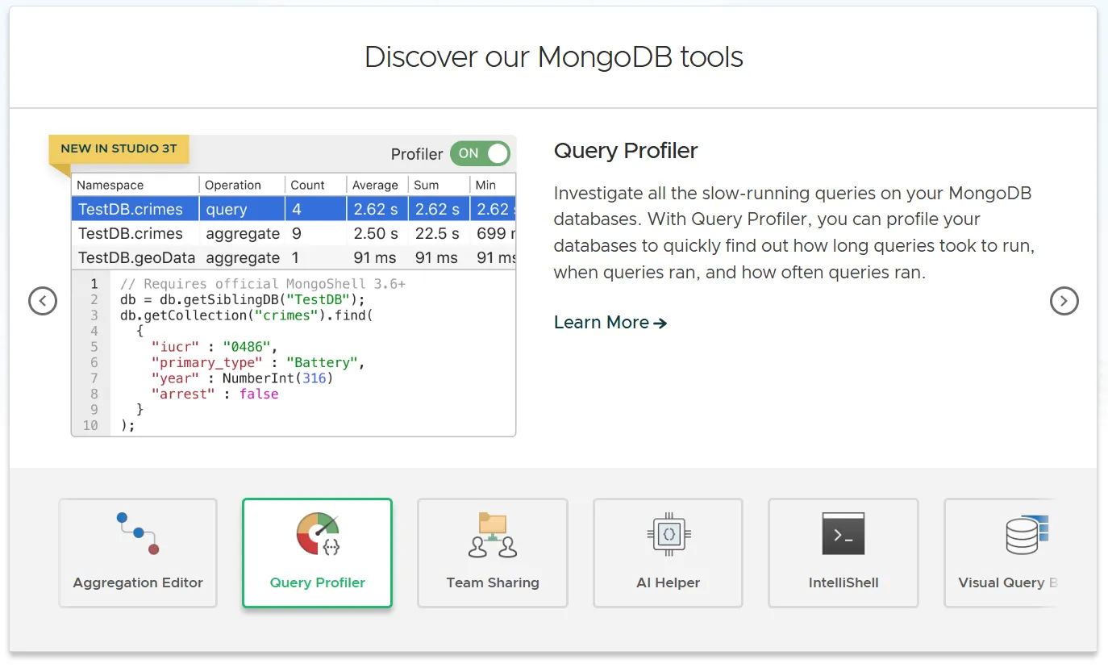Click the Team Sharing folder icon

coord(493,534)
